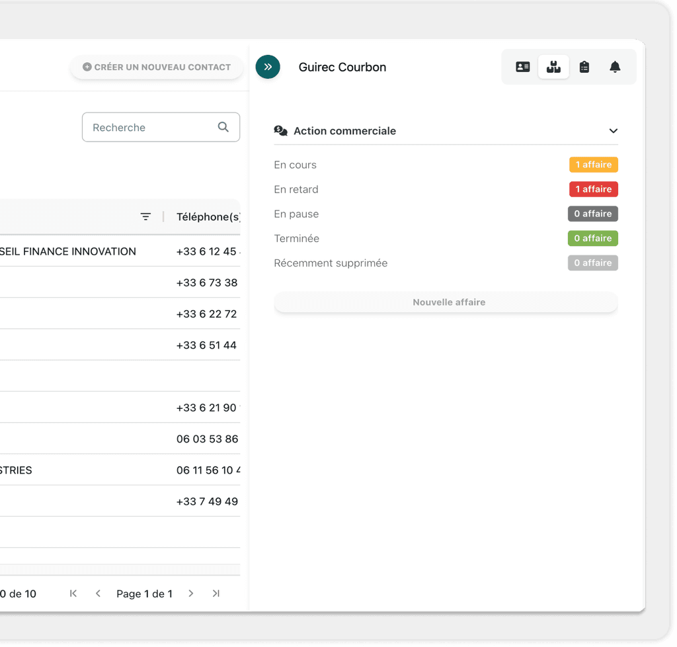Select the row with phone +33 6 12 45

[120, 252]
